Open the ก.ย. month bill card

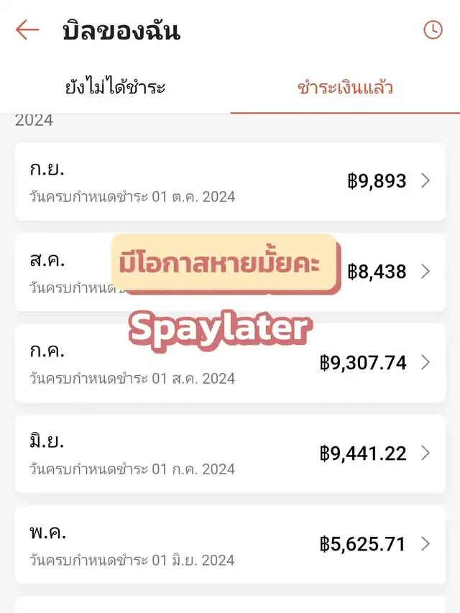pyautogui.click(x=230, y=181)
